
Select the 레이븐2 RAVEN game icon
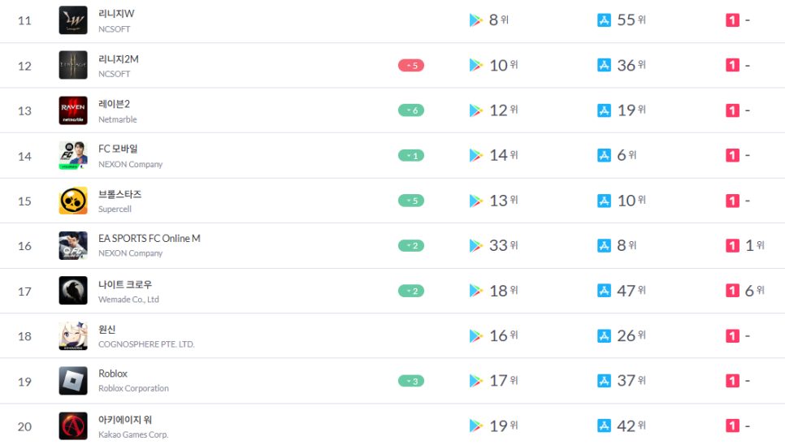click(73, 110)
